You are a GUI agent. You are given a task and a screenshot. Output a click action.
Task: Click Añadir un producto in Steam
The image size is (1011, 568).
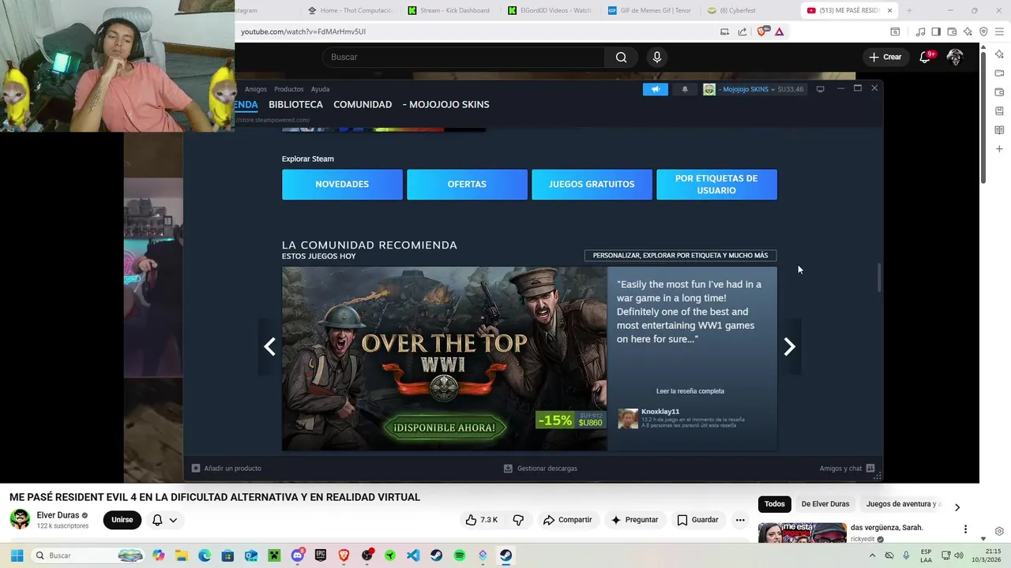click(227, 469)
